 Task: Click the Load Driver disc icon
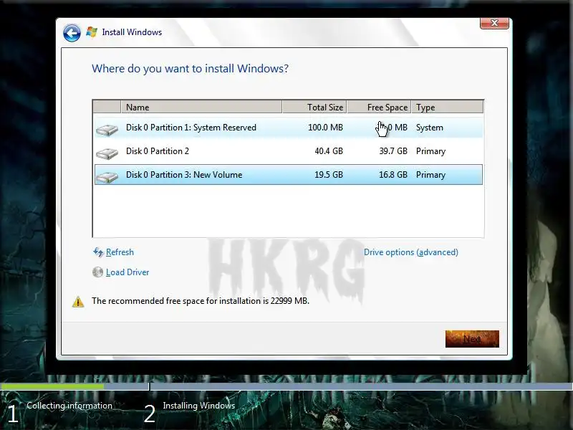point(97,272)
